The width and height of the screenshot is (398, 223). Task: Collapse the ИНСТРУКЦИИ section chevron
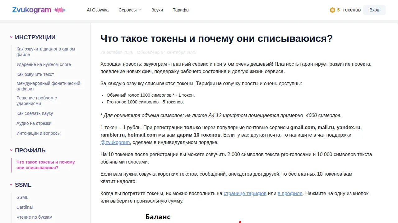click(11, 37)
